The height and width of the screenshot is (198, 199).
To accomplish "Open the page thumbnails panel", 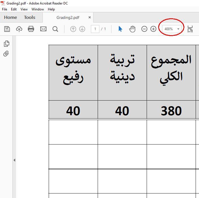I will coord(6,44).
